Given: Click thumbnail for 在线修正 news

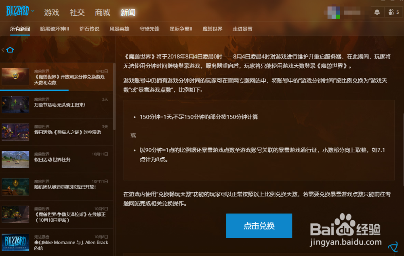Looking at the screenshot, I should (x=15, y=214).
